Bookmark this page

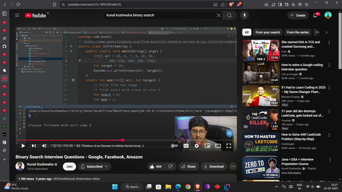pyautogui.click(x=54, y=5)
